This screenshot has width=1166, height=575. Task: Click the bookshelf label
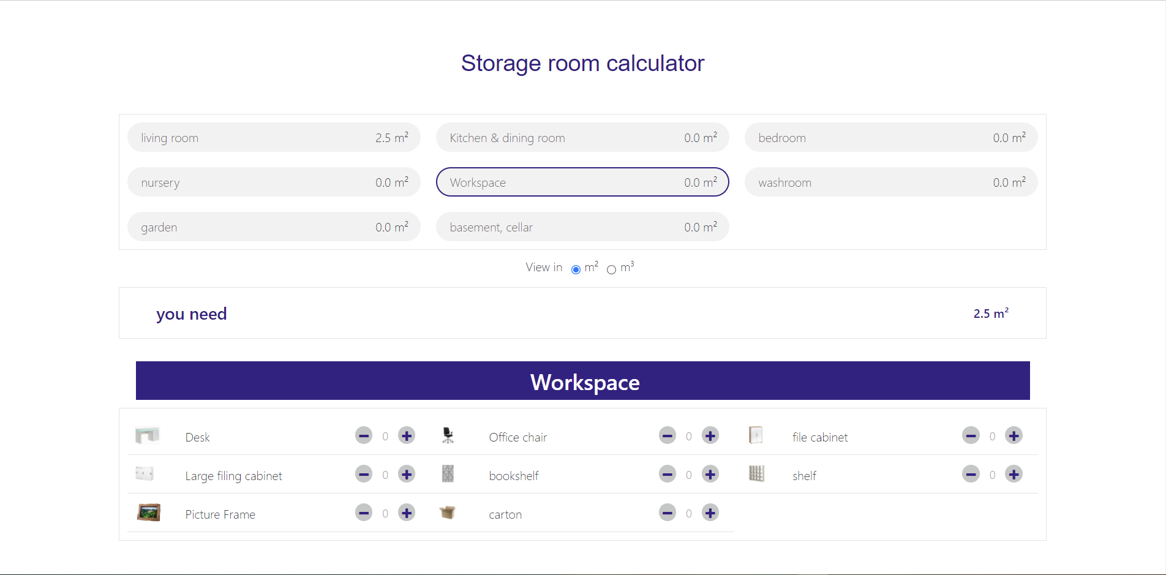pos(514,476)
